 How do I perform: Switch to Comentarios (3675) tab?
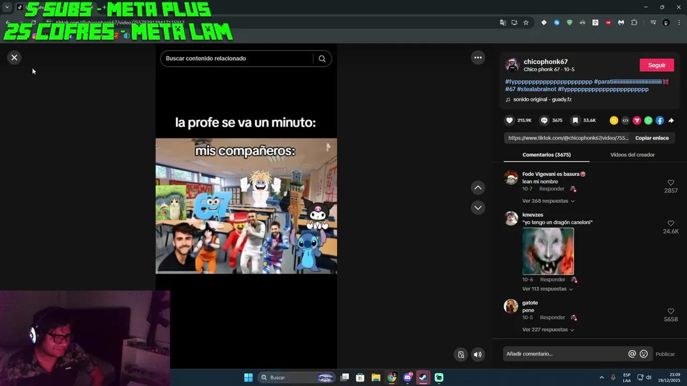pos(546,154)
